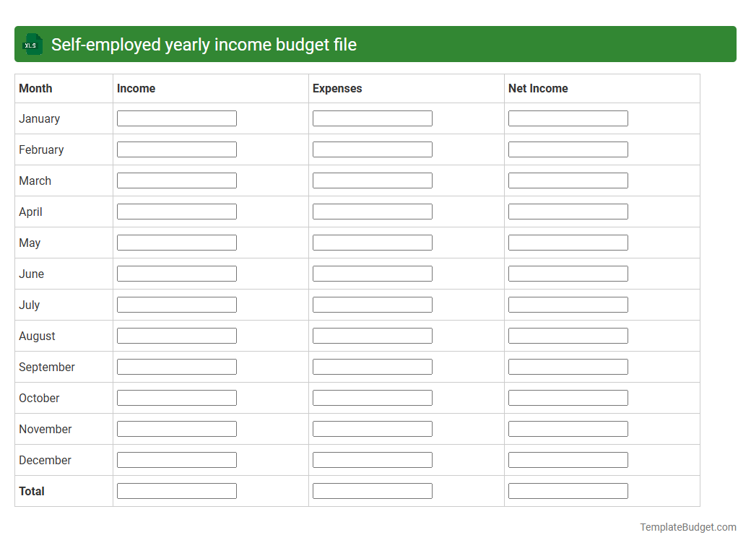Image resolution: width=751 pixels, height=548 pixels.
Task: Select the Total Income input field
Action: [176, 490]
